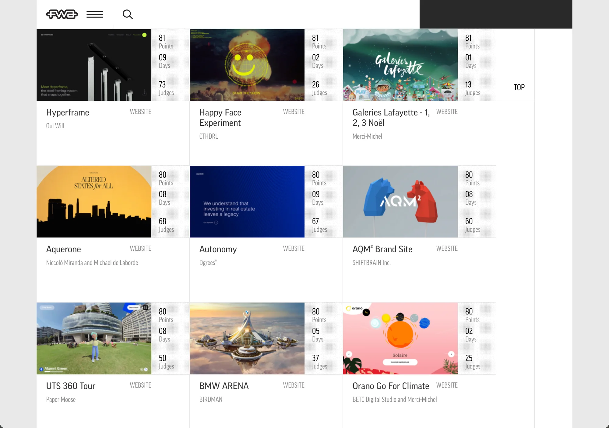Open the UTS 360 Tour thumbnail
Screen dimensions: 609x428
[x=94, y=338]
